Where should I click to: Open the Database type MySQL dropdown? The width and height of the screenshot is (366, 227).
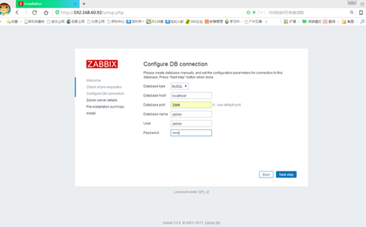tap(180, 86)
